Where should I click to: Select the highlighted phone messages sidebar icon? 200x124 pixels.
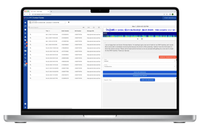coord(25,65)
